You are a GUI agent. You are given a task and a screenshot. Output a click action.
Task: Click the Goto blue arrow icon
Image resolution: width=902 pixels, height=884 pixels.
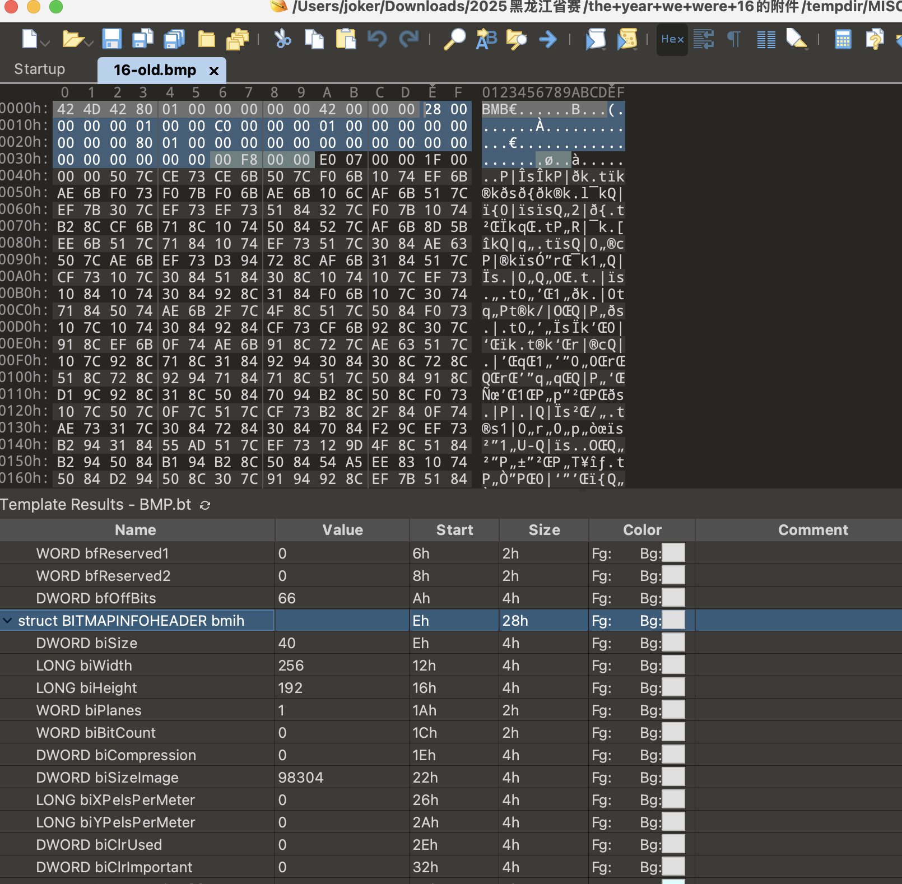(x=547, y=39)
